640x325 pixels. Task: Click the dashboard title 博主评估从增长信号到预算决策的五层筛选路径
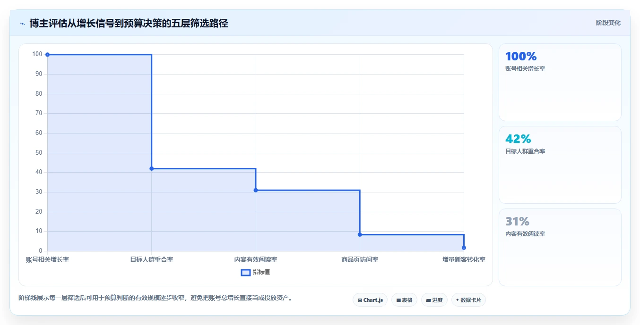click(129, 23)
